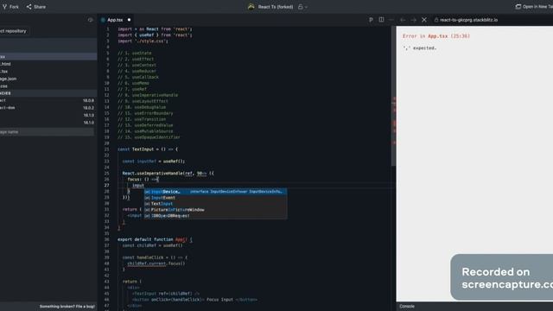The height and width of the screenshot is (311, 553).
Task: Click dependency version 18.0.8
Action: tap(88, 100)
